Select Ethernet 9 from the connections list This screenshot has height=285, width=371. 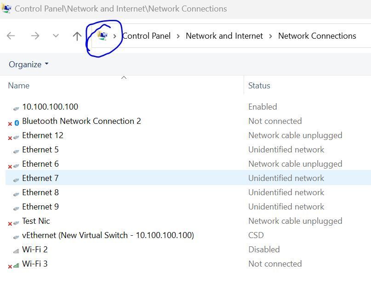[x=40, y=206]
